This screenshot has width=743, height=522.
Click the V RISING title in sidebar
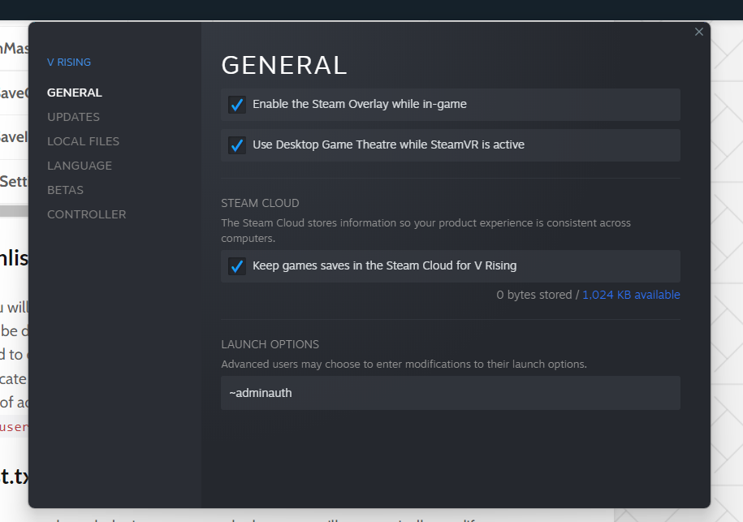tap(69, 62)
